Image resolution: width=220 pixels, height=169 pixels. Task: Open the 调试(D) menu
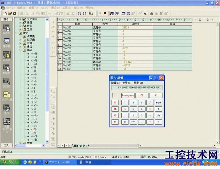[x=55, y=8]
